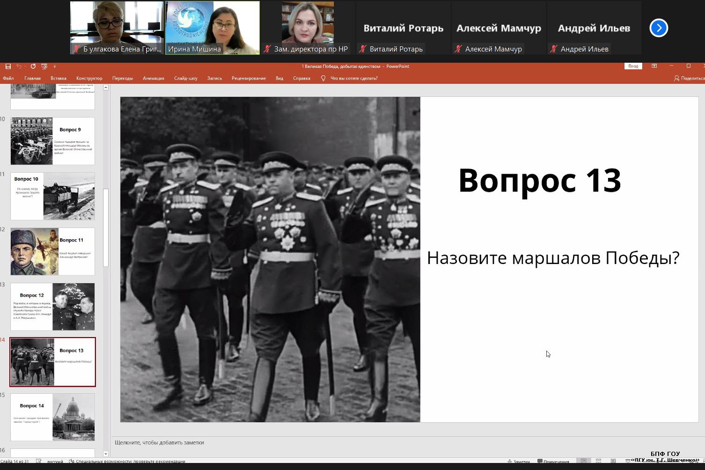Select the Андрей Ильев participant tile

click(x=594, y=28)
